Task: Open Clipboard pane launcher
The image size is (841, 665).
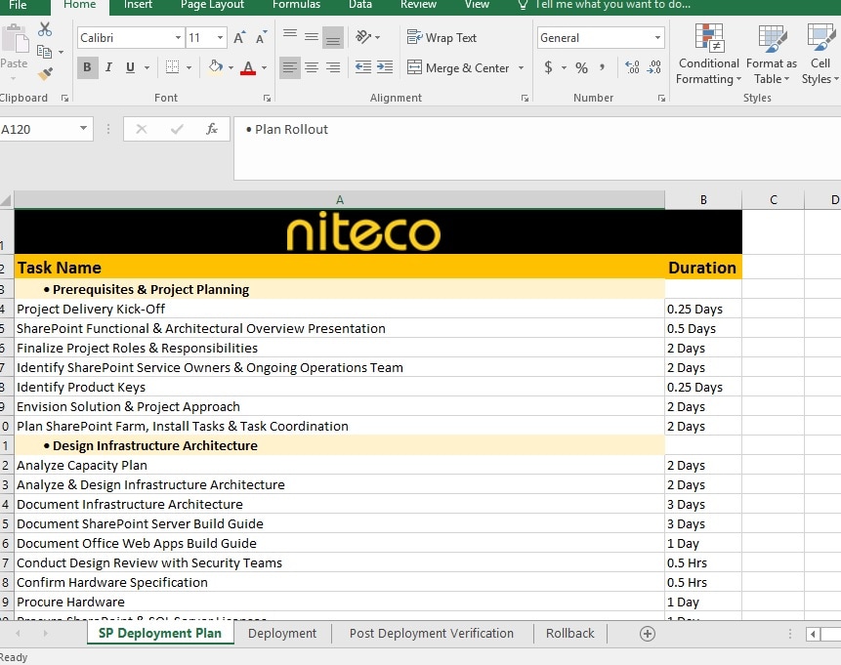Action: click(x=64, y=99)
